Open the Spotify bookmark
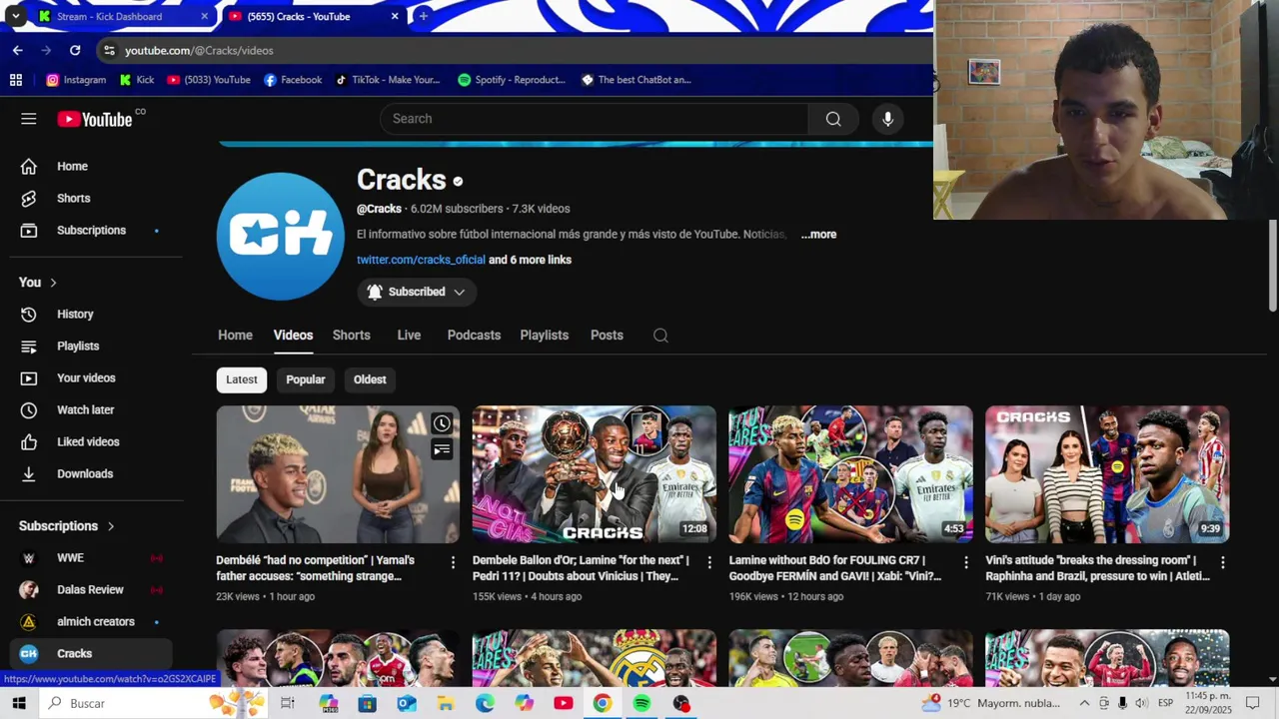Image resolution: width=1279 pixels, height=719 pixels. (512, 80)
